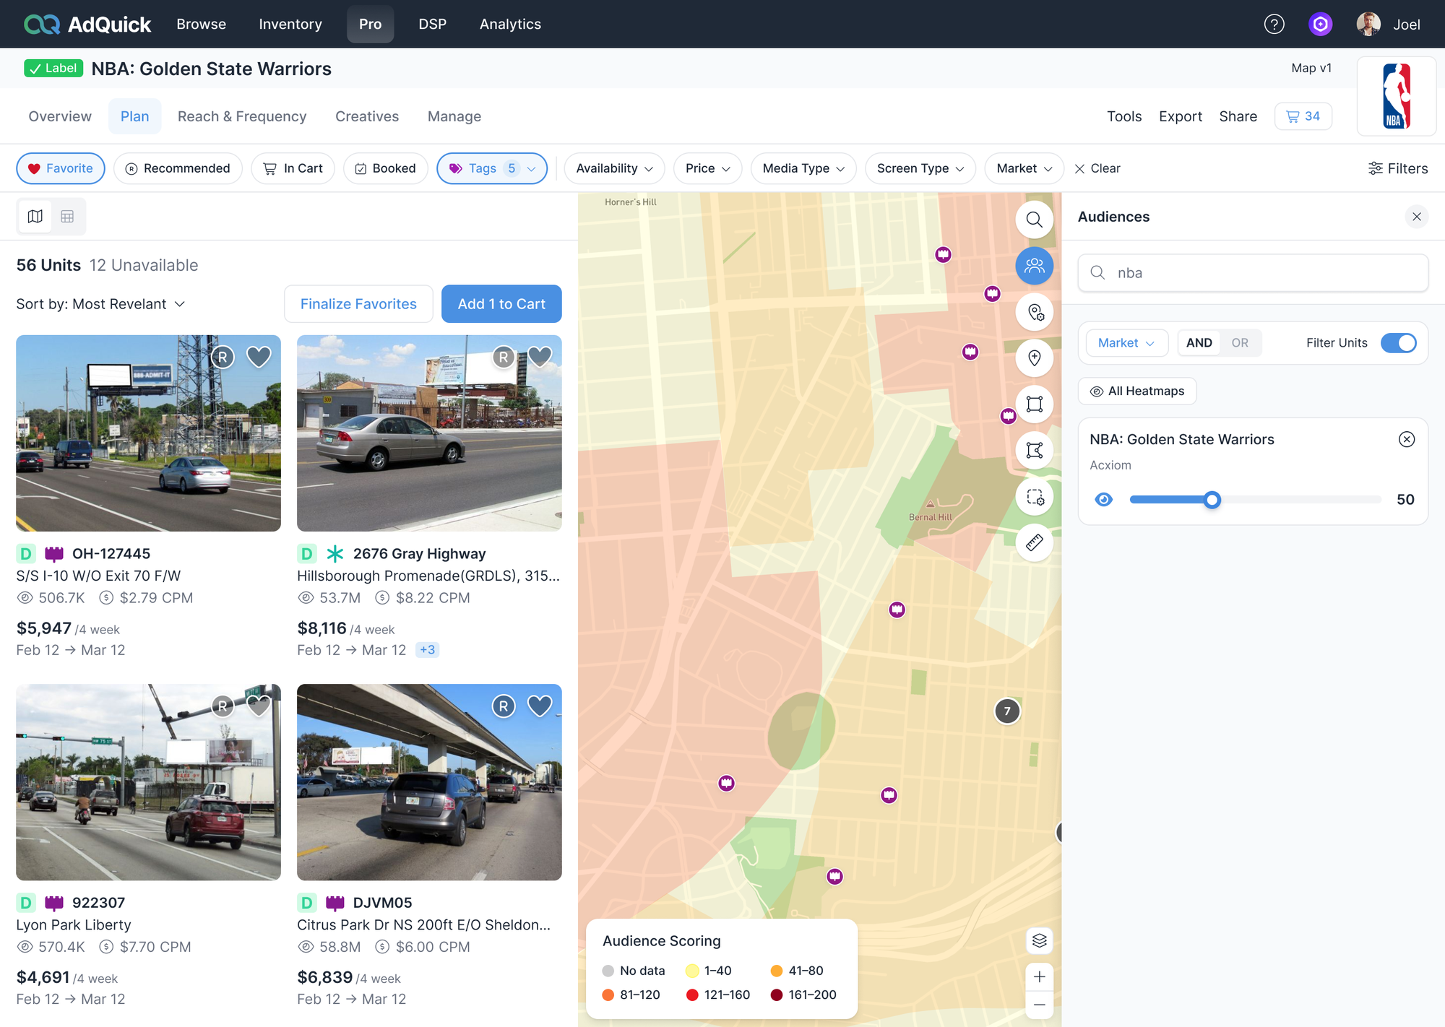Open the Filters panel button
The image size is (1445, 1027).
pyautogui.click(x=1398, y=168)
